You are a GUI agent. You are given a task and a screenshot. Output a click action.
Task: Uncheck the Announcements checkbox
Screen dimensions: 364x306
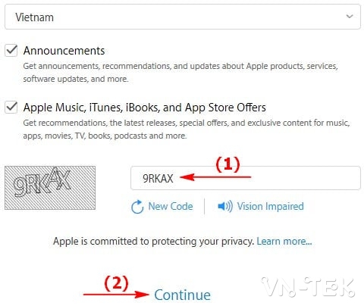point(11,50)
